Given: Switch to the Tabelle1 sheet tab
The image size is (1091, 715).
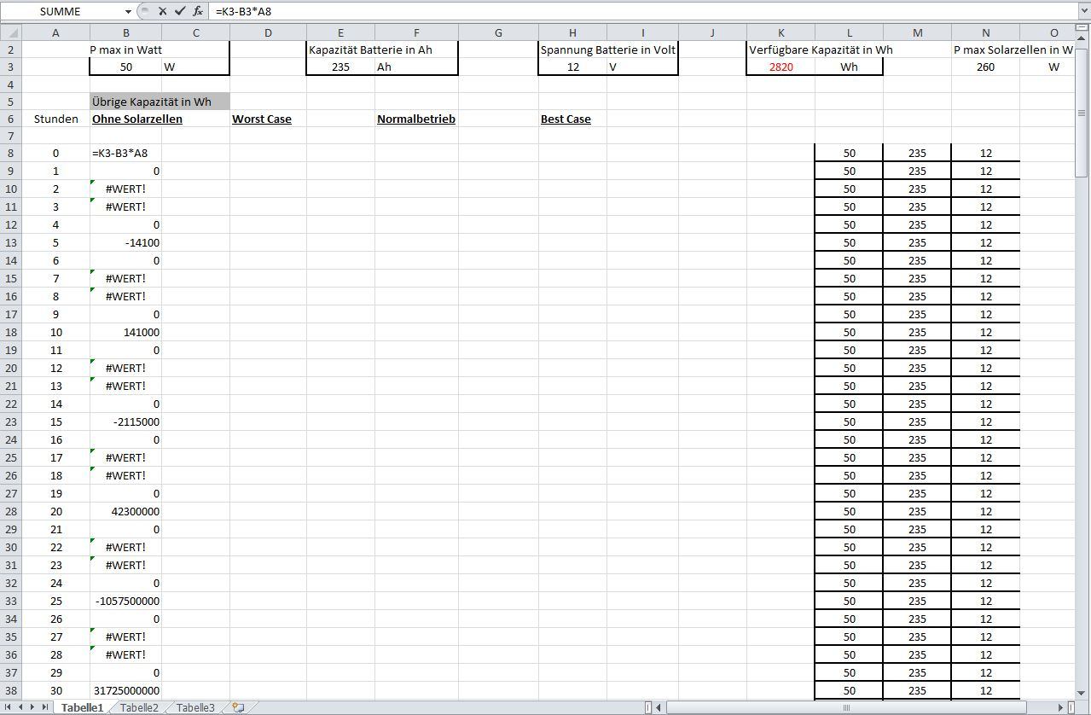Looking at the screenshot, I should [x=82, y=707].
